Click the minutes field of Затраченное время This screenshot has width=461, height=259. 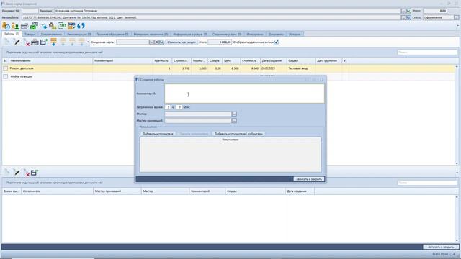point(179,107)
